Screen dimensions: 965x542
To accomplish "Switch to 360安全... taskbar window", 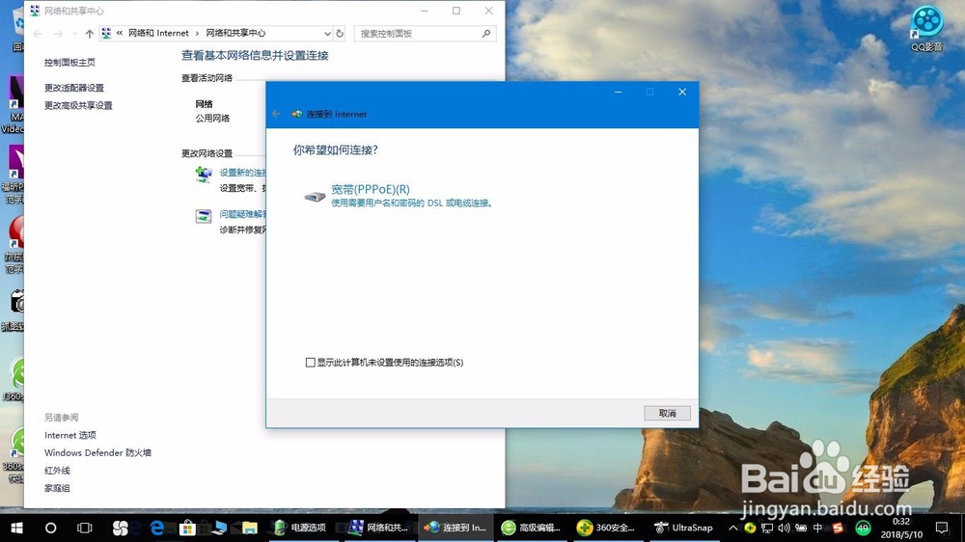I will [x=606, y=528].
